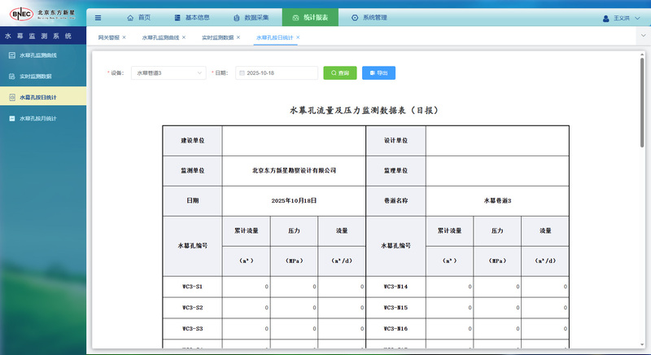
Task: Open the user account dropdown 王义洪
Action: point(621,18)
